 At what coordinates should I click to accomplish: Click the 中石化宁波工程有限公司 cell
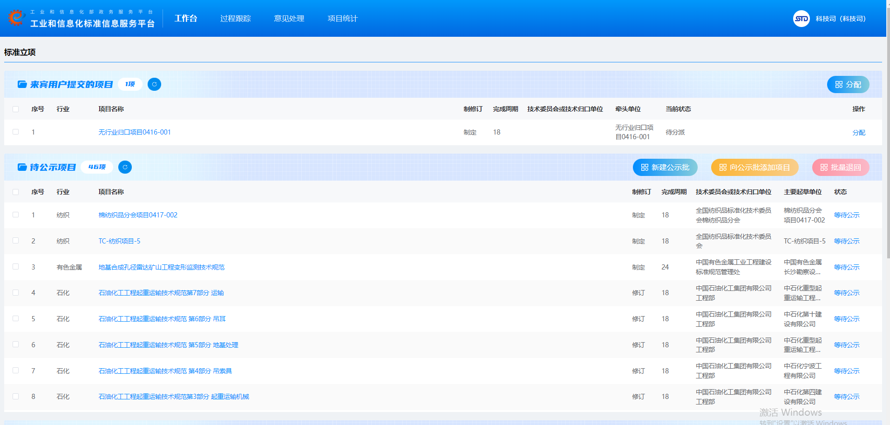pos(803,371)
